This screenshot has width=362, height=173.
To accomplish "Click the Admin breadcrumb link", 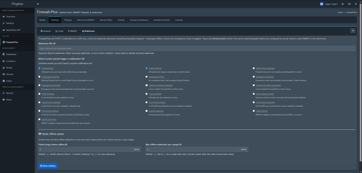I will [340, 12].
